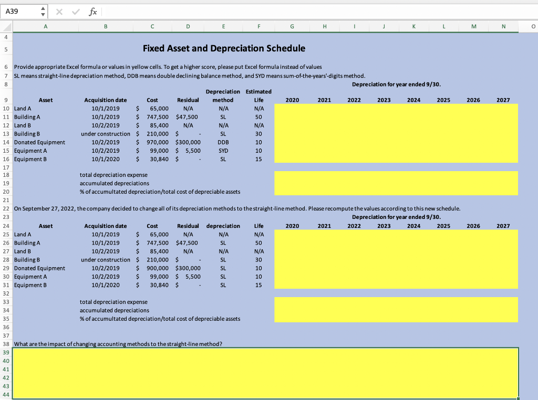The height and width of the screenshot is (400, 538).
Task: Select the Fixed Asset and Depreciation Schedule title cell
Action: [x=224, y=48]
